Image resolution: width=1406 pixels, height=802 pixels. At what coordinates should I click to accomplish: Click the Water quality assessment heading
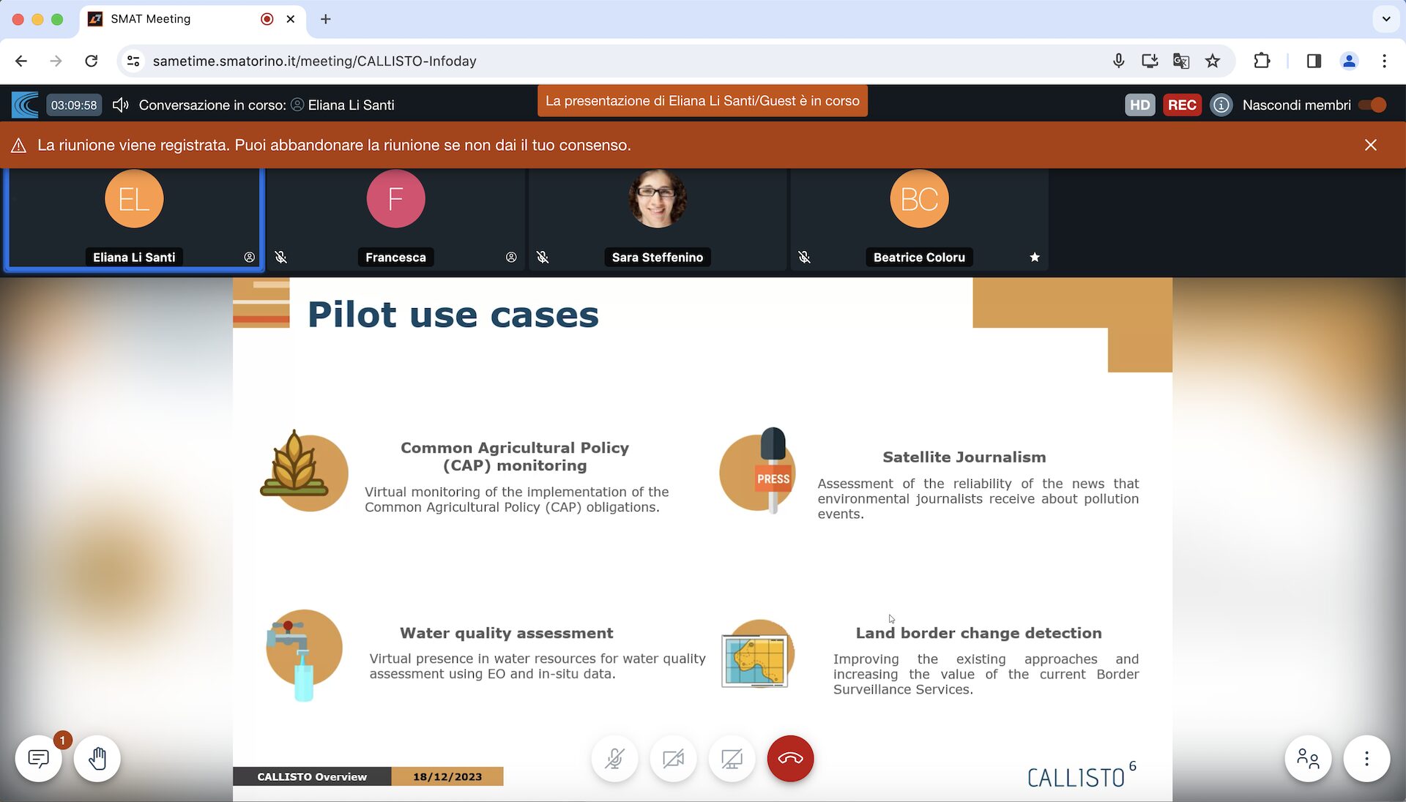[506, 633]
